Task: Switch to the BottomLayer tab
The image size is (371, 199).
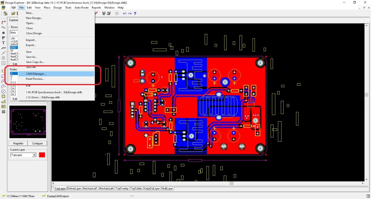Action: pyautogui.click(x=74, y=189)
